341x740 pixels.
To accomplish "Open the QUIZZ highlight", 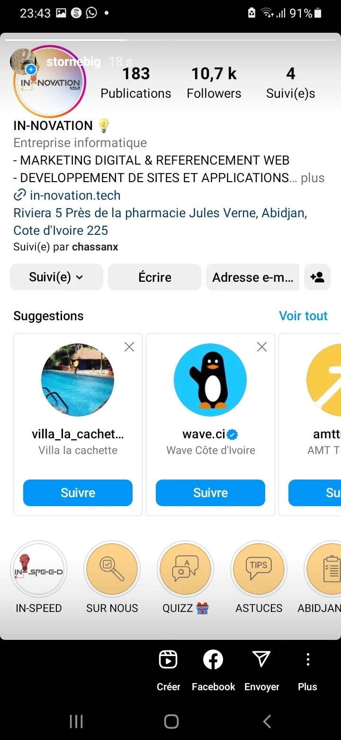I will pyautogui.click(x=185, y=569).
